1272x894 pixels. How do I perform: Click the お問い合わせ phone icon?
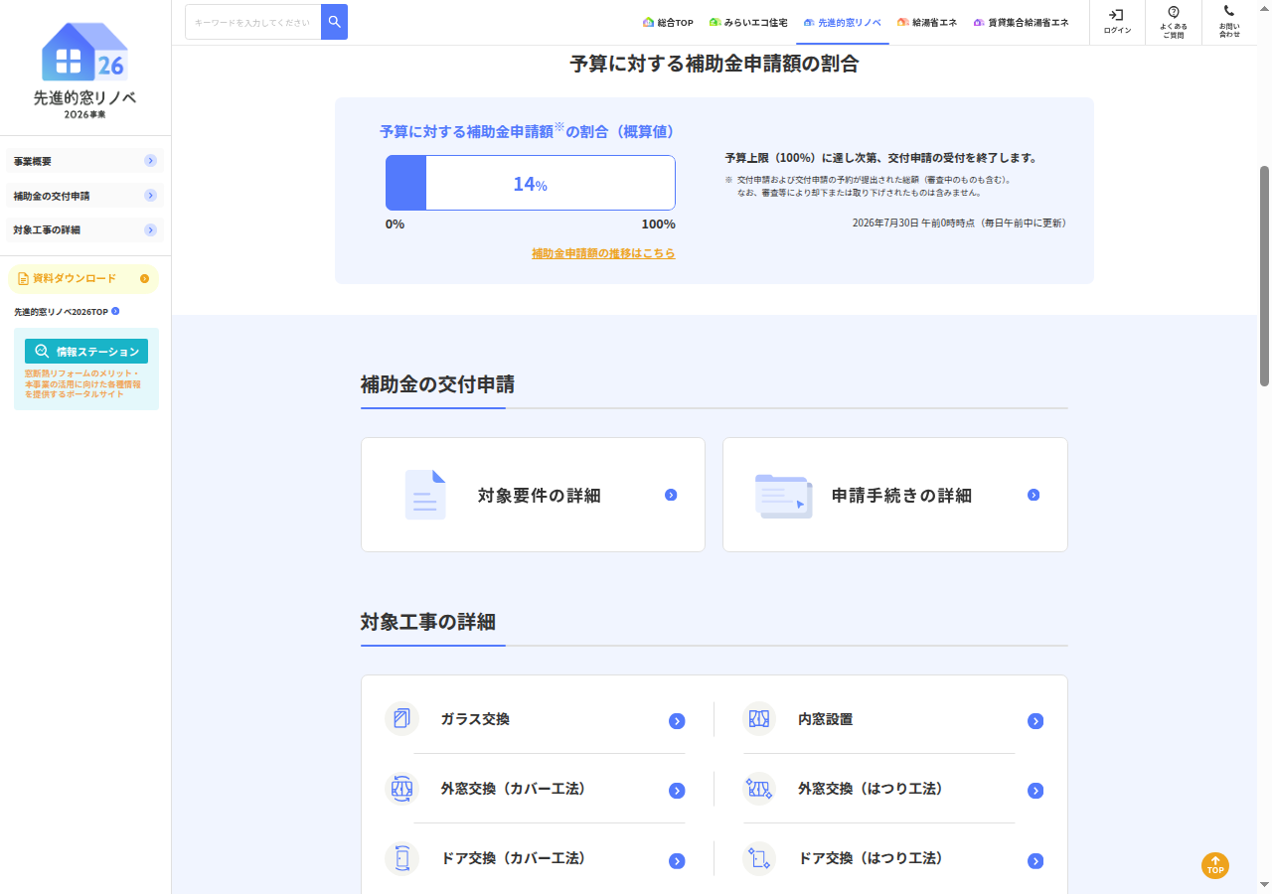[1229, 12]
